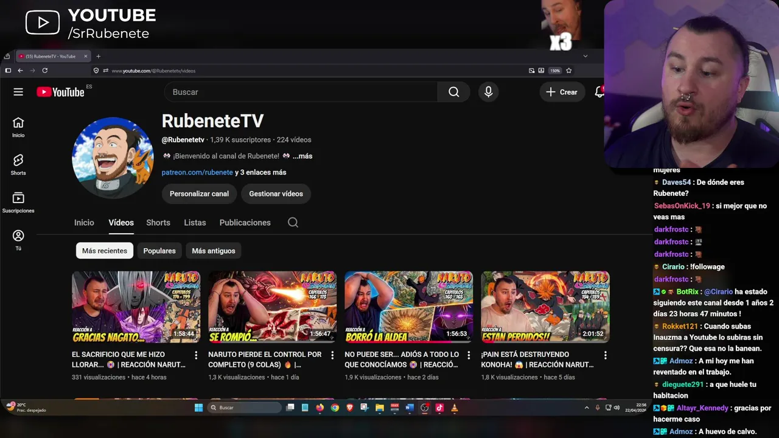This screenshot has width=779, height=438.
Task: Click Gestionar vídeos button
Action: [x=276, y=193]
